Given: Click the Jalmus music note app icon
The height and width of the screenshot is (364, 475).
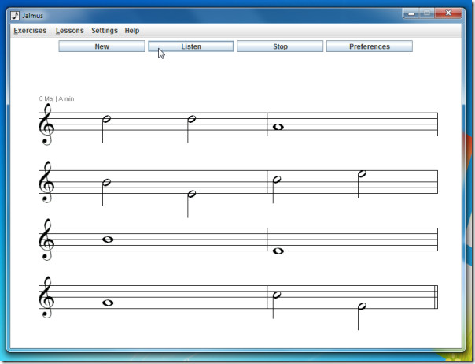Looking at the screenshot, I should [14, 16].
